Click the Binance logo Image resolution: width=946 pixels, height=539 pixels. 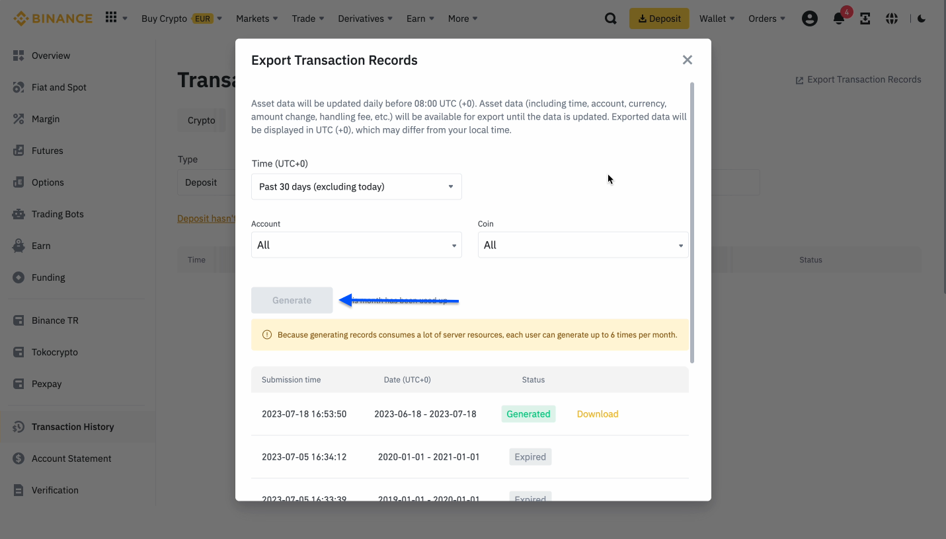click(53, 18)
